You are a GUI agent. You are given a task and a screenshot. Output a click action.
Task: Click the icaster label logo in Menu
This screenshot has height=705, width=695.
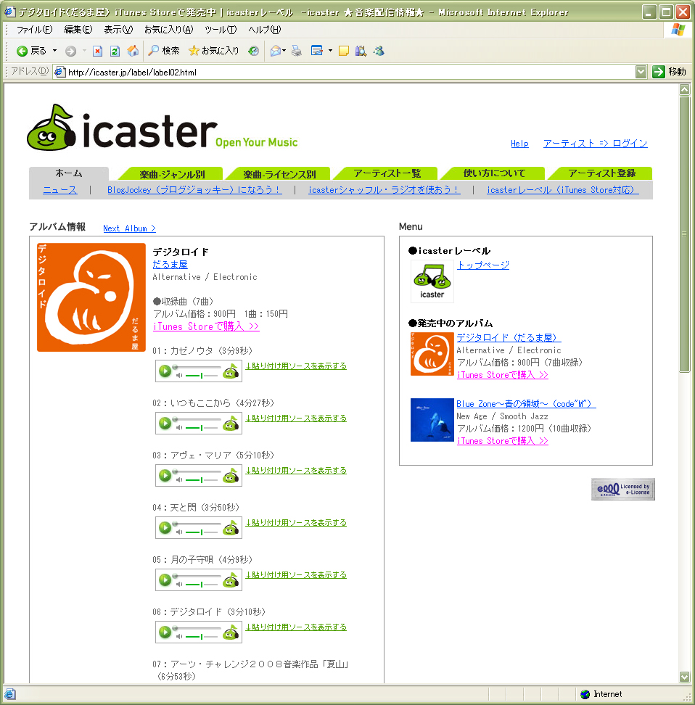(432, 281)
